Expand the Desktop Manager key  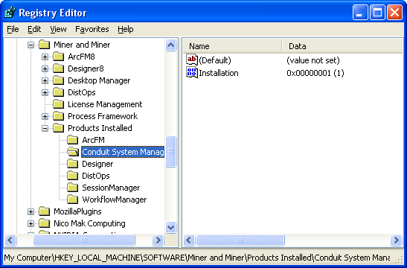pos(45,80)
